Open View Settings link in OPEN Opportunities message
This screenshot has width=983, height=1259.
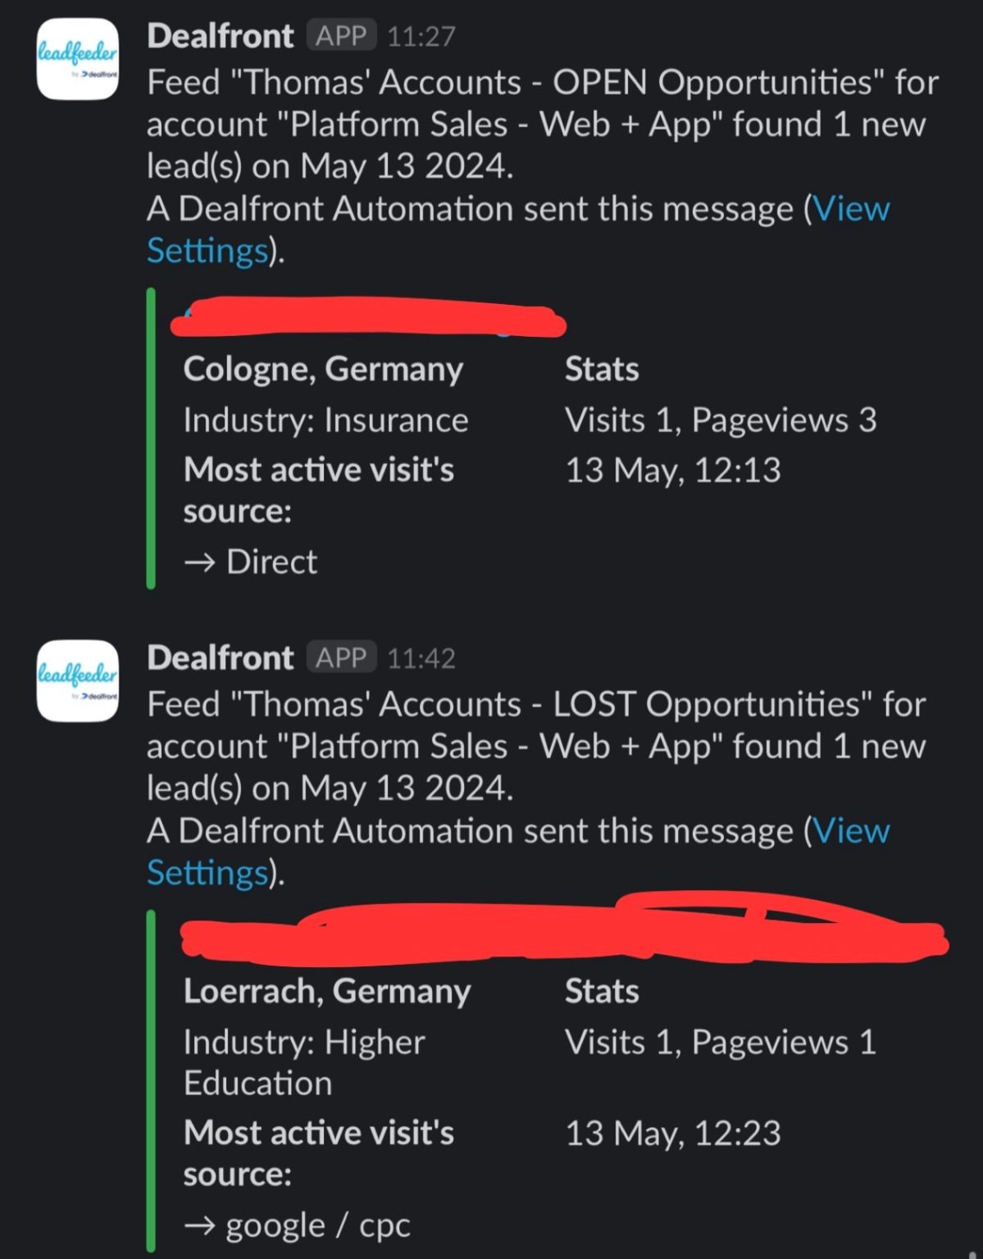click(518, 230)
